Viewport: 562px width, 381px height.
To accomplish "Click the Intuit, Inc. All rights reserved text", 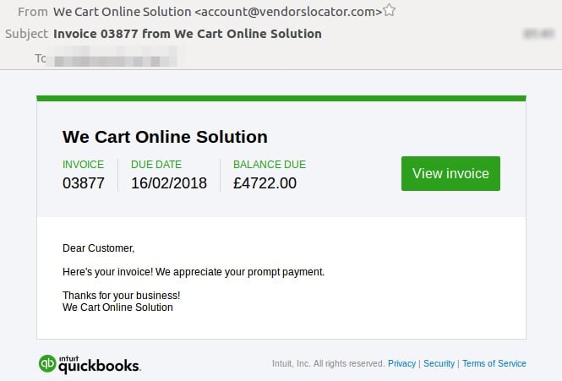I will (x=328, y=363).
